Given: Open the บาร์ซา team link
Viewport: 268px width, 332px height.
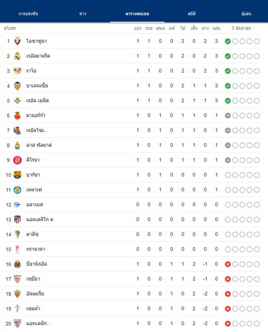Looking at the screenshot, I should (x=33, y=175).
